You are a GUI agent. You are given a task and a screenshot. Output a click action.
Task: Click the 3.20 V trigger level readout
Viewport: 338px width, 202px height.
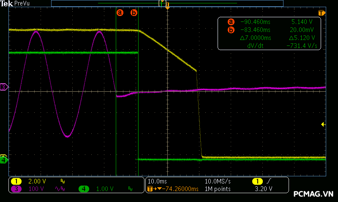click(x=264, y=189)
